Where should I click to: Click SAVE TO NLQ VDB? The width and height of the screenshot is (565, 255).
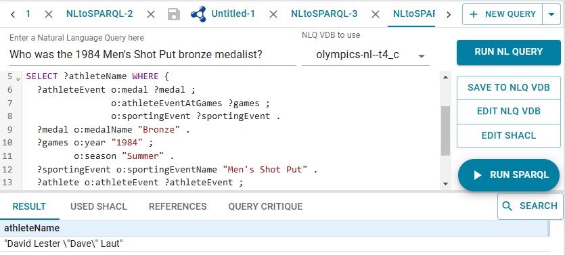pos(508,87)
